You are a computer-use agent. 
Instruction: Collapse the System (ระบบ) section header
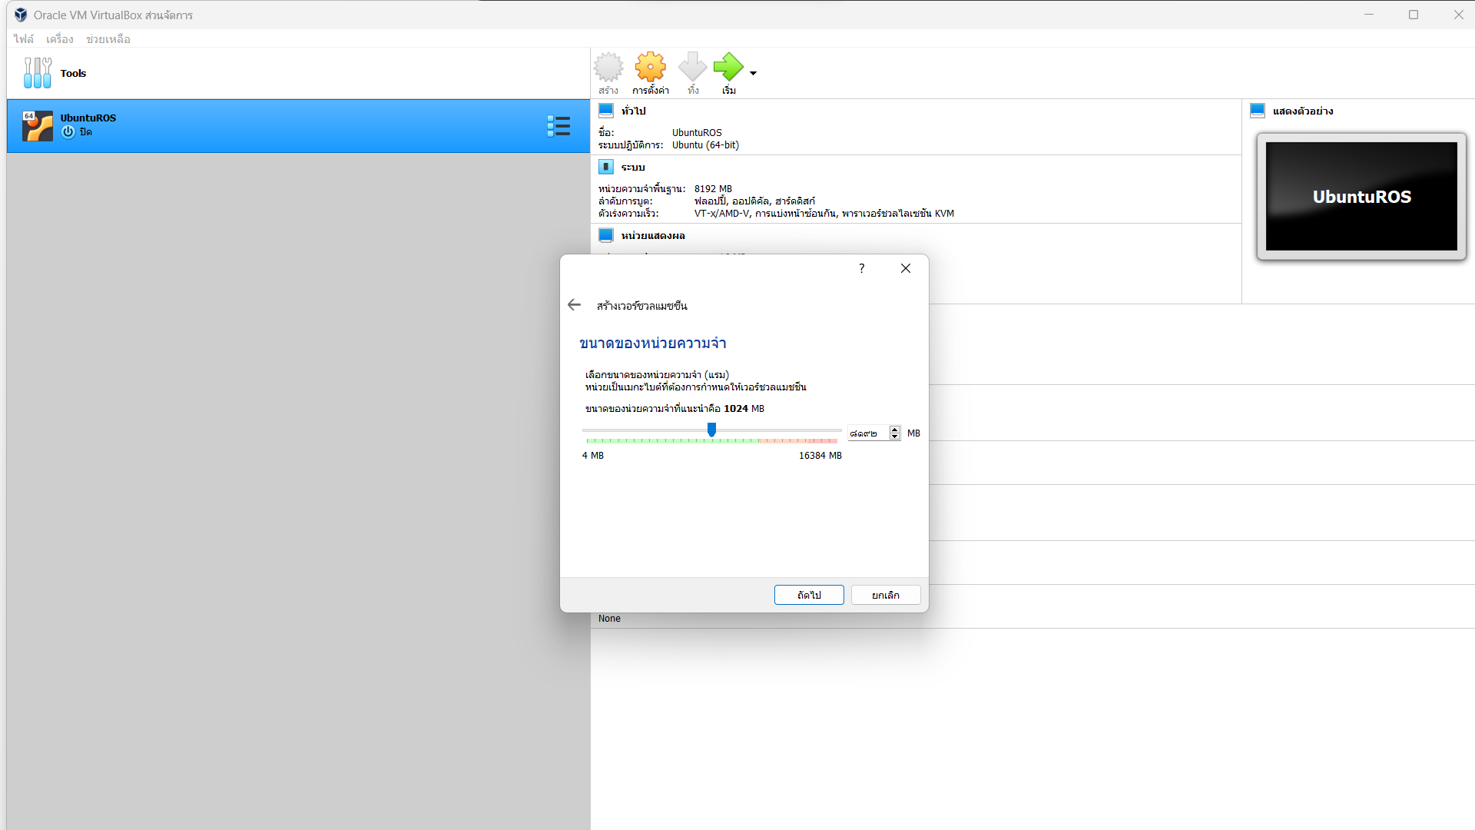pyautogui.click(x=632, y=167)
